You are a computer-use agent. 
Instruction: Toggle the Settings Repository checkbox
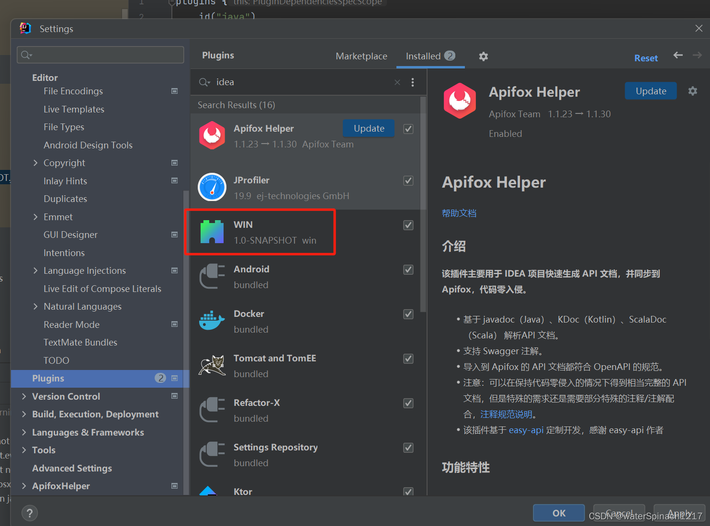pyautogui.click(x=408, y=448)
